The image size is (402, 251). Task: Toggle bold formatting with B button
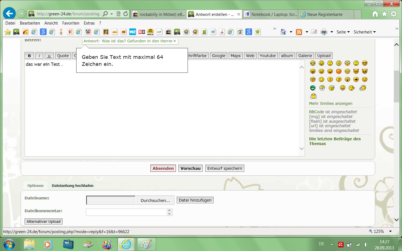point(29,56)
